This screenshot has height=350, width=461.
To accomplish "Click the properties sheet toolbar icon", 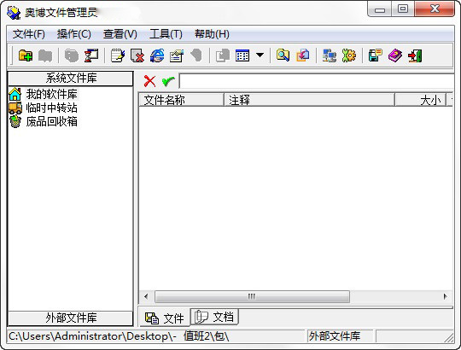I will 177,55.
